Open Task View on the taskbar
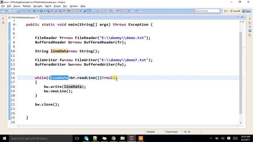This screenshot has height=142, width=253. [77, 138]
